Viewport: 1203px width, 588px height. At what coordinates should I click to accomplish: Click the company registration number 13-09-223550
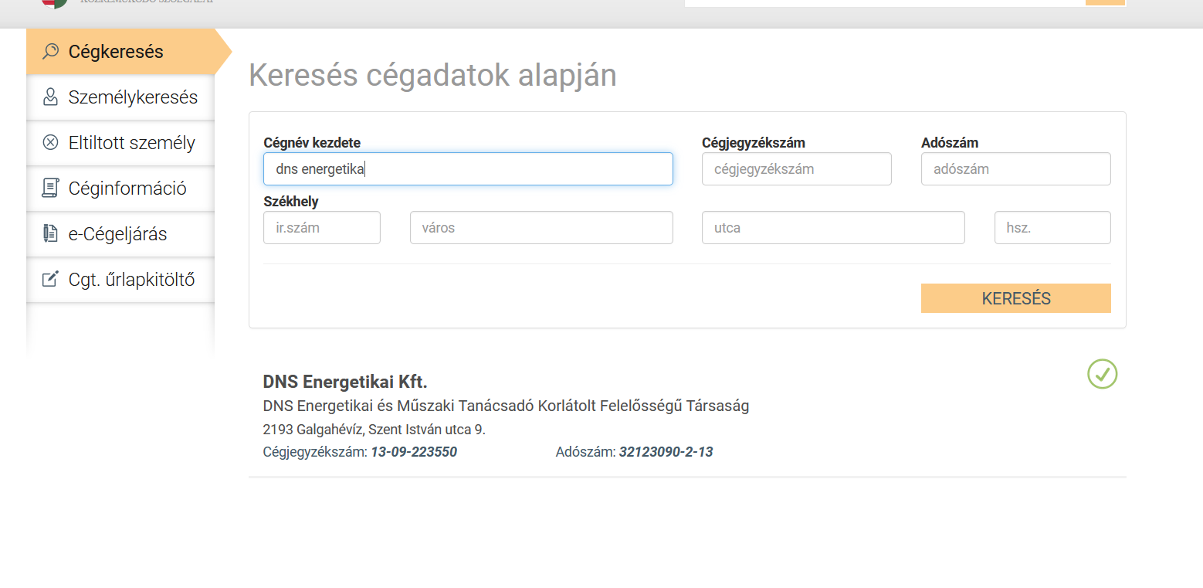coord(414,452)
